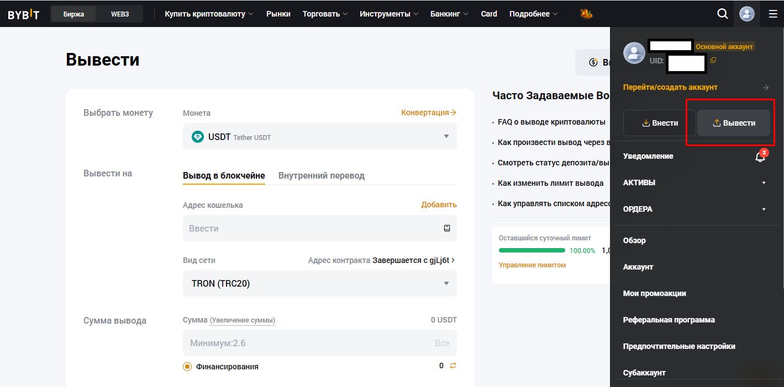Viewport: 784px width, 387px height.
Task: Click the USDT Tether coin icon
Action: tap(198, 137)
